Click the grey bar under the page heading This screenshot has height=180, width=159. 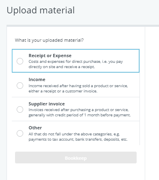(83, 26)
